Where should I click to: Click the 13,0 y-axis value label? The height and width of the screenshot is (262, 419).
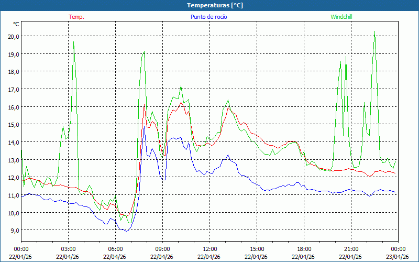(x=13, y=160)
